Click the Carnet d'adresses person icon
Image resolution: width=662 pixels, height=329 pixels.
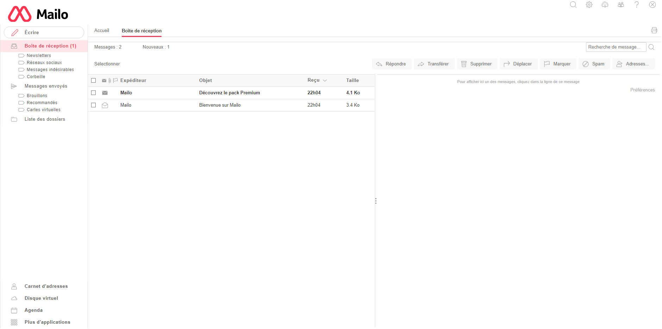14,286
